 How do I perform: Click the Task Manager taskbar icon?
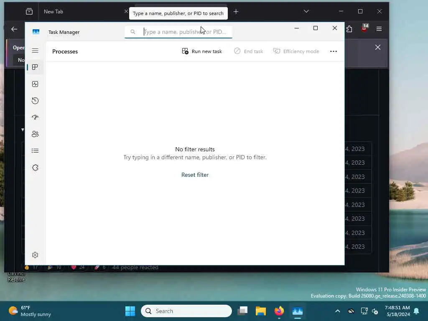298,311
